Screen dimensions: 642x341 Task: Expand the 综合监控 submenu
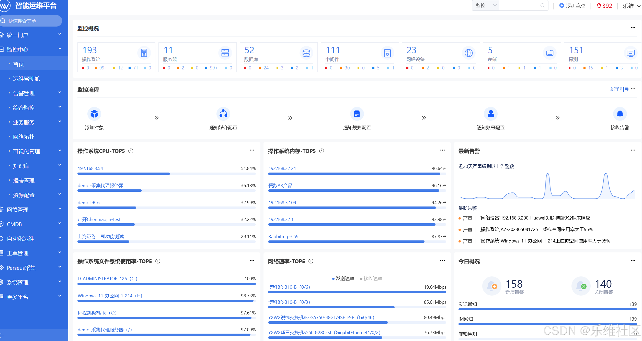[x=34, y=108]
